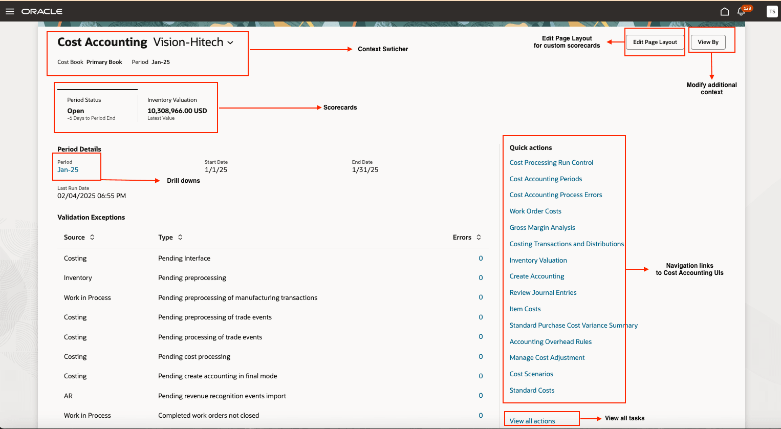Image resolution: width=781 pixels, height=429 pixels.
Task: Open the hamburger navigation menu
Action: pyautogui.click(x=10, y=11)
